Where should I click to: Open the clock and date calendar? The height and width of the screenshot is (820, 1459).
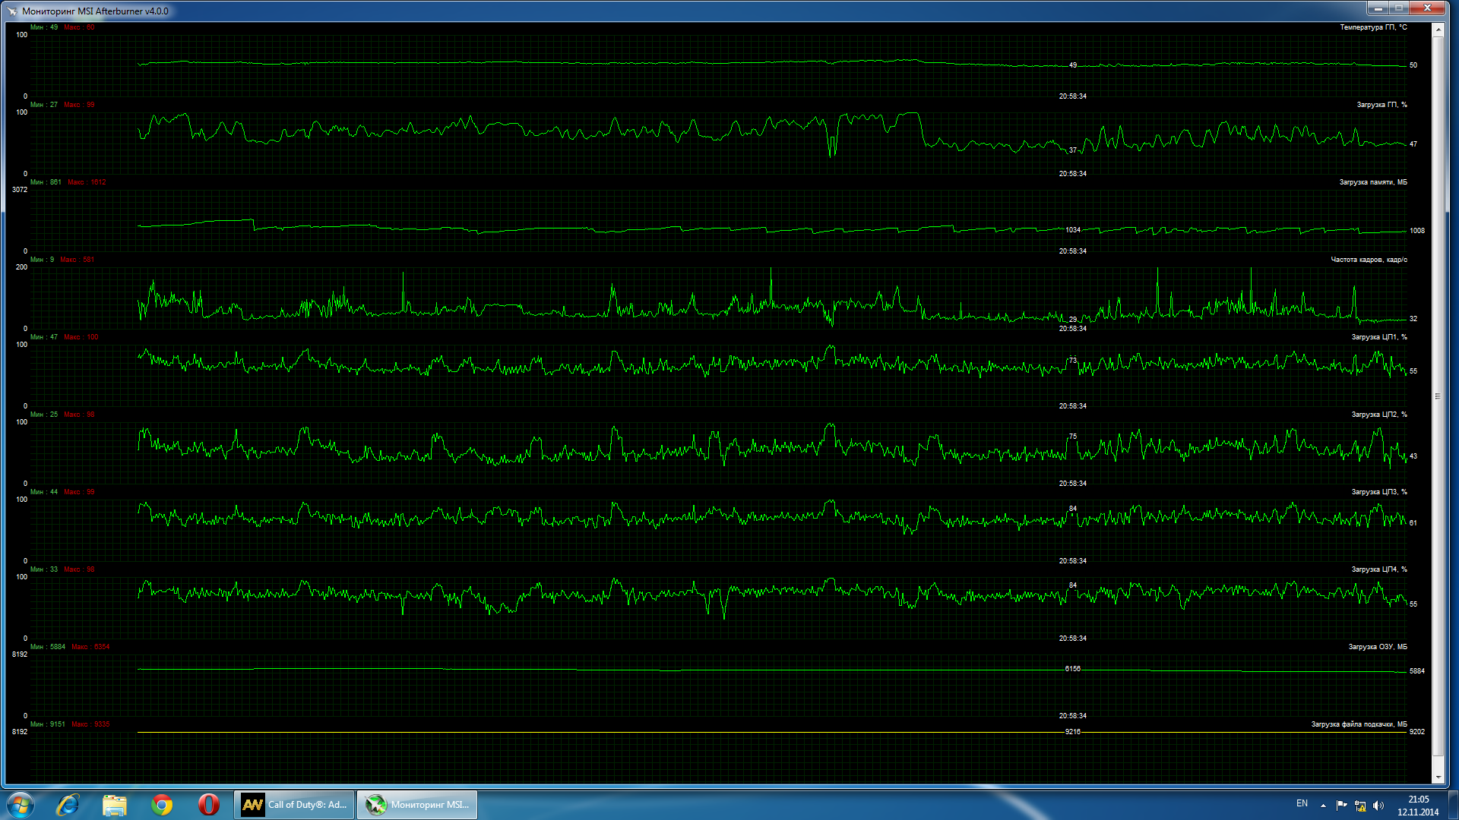(x=1418, y=805)
